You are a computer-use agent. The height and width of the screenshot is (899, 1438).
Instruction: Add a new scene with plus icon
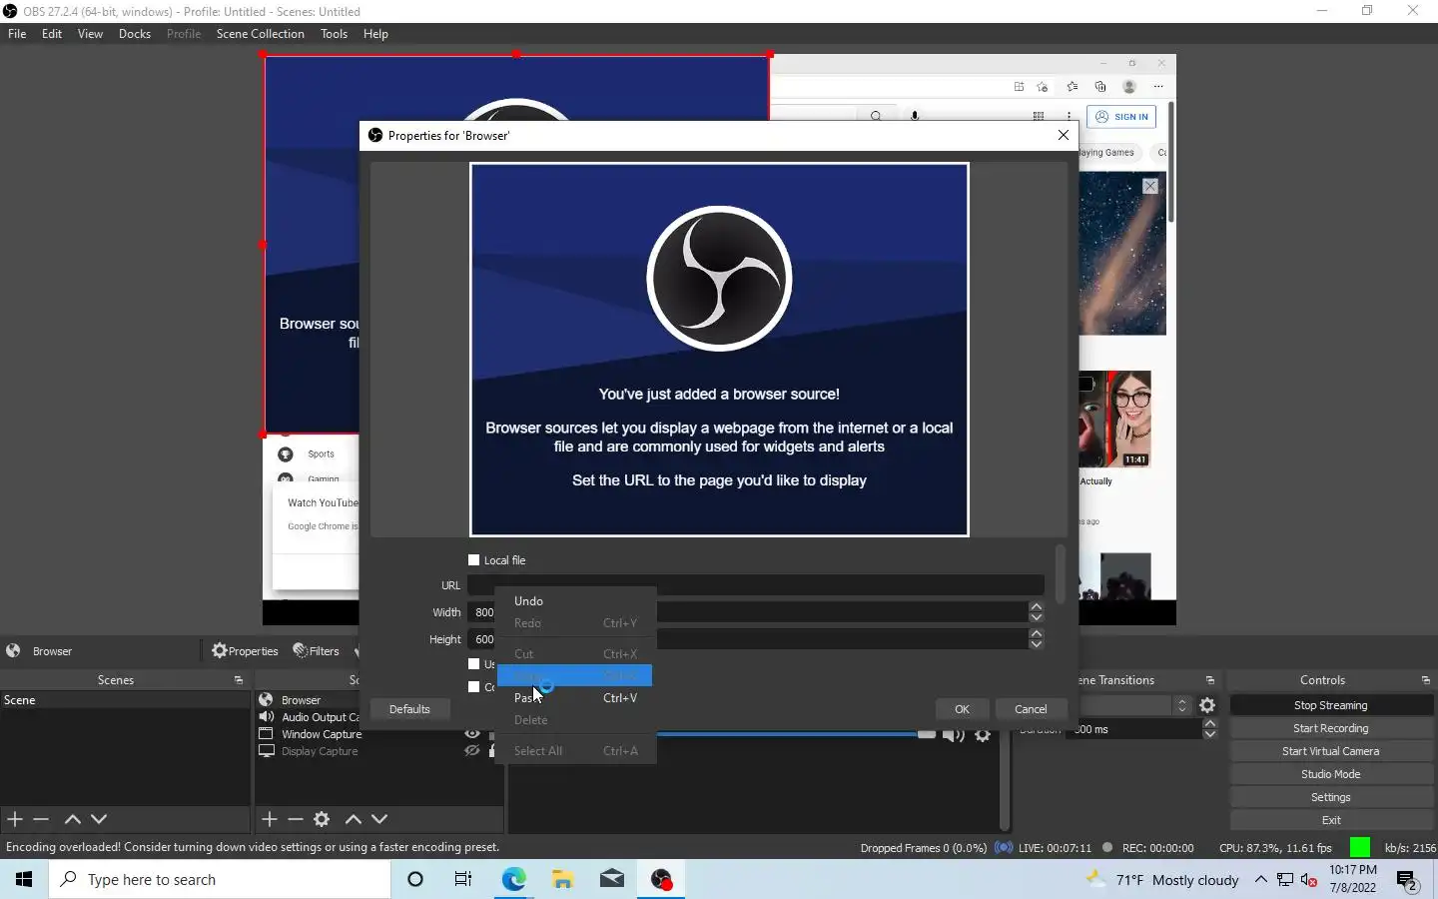click(15, 819)
